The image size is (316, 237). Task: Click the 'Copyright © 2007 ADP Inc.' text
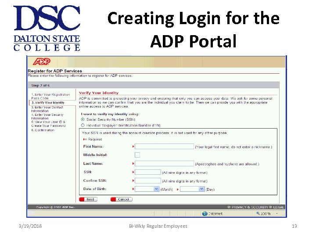pos(55,207)
